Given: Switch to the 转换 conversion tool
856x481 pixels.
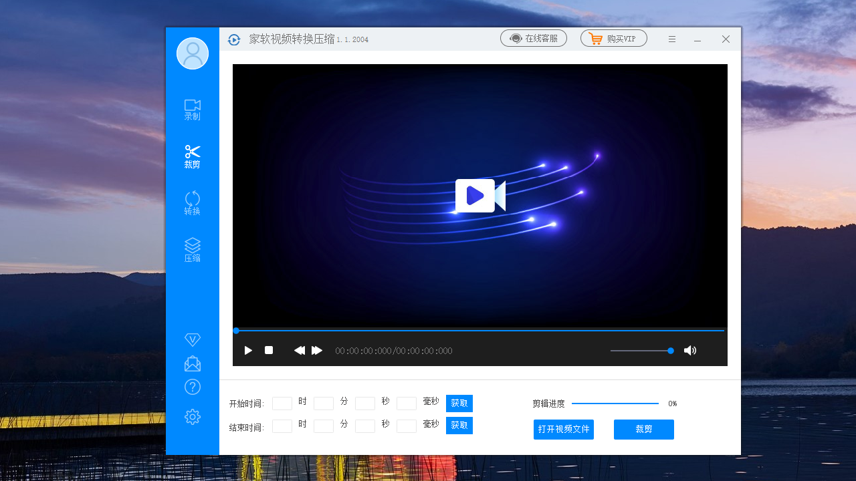Looking at the screenshot, I should 192,203.
